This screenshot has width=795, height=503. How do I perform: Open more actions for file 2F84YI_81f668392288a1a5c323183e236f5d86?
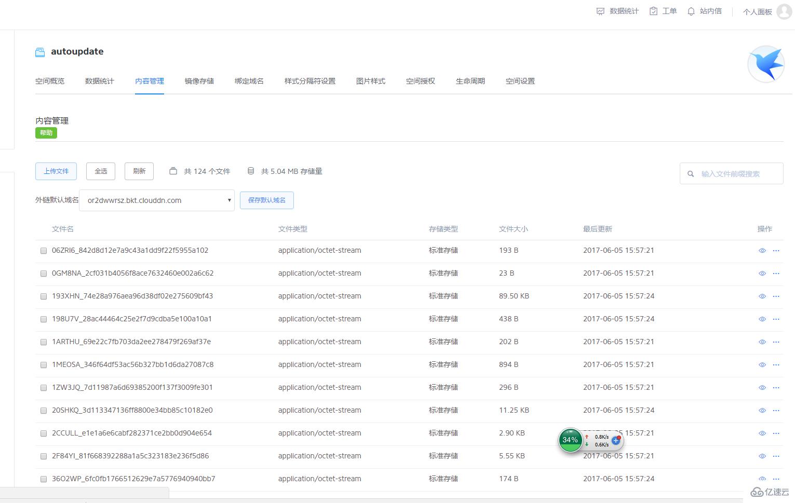pos(776,456)
